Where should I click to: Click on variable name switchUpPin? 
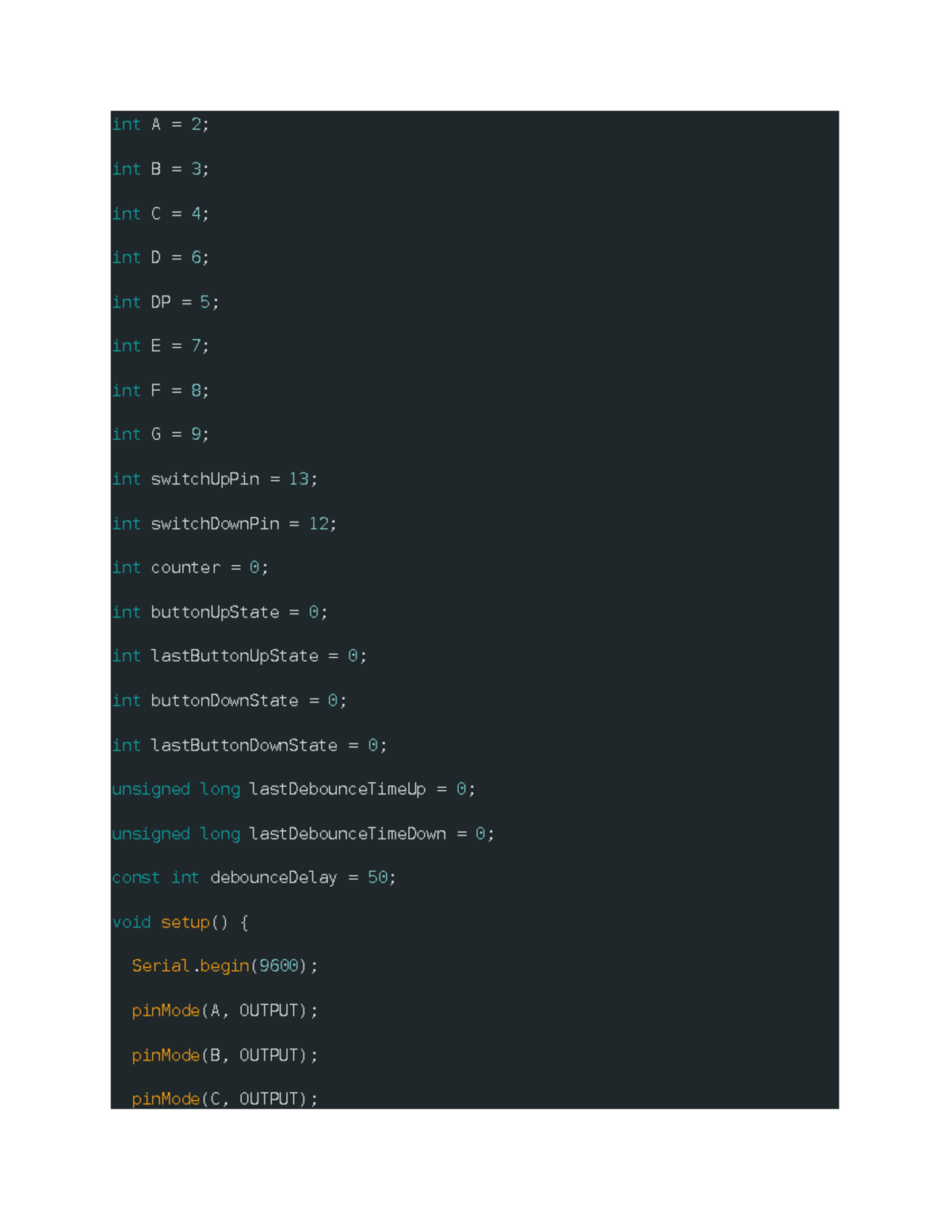[204, 480]
